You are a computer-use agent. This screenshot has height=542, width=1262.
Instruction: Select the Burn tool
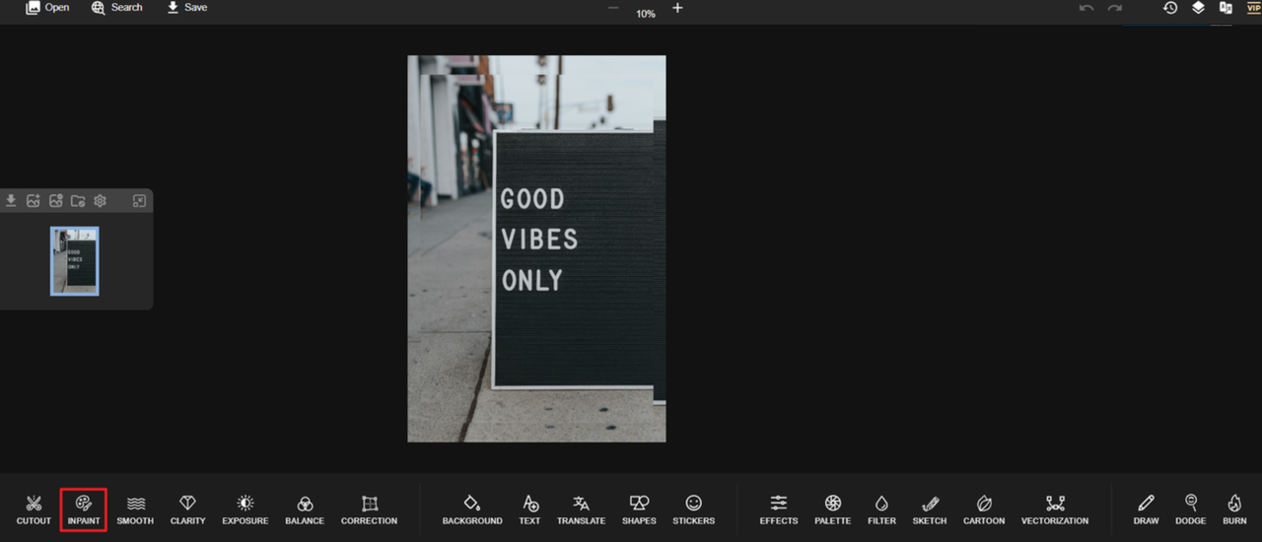coord(1234,509)
